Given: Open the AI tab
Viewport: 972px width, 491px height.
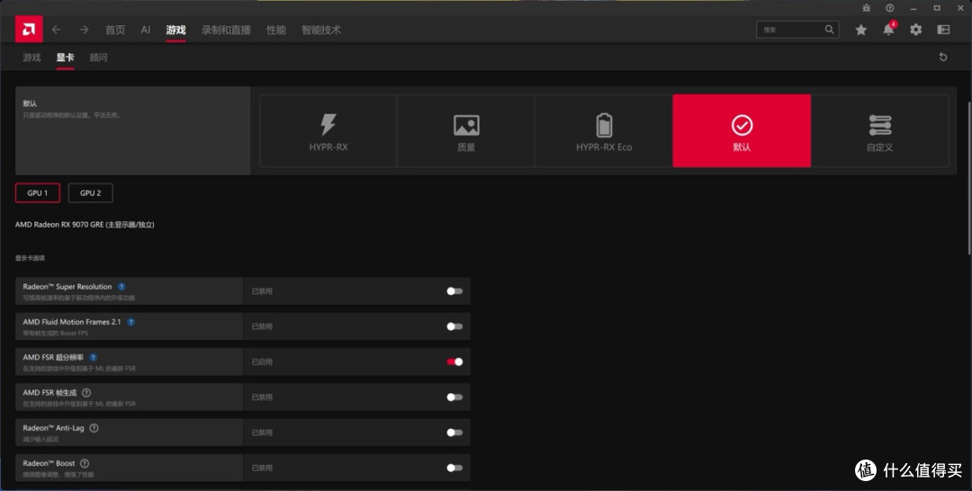Looking at the screenshot, I should pyautogui.click(x=146, y=30).
